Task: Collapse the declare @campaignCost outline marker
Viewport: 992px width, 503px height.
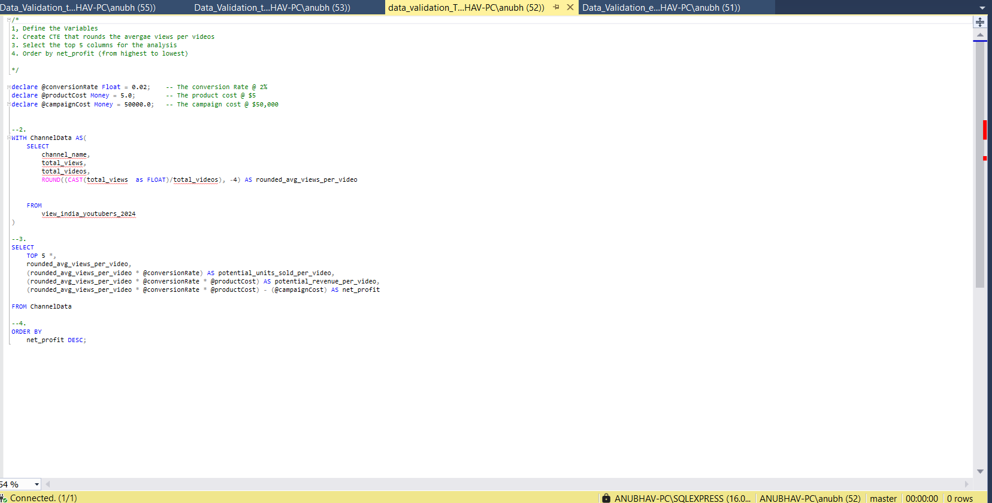Action: point(9,104)
